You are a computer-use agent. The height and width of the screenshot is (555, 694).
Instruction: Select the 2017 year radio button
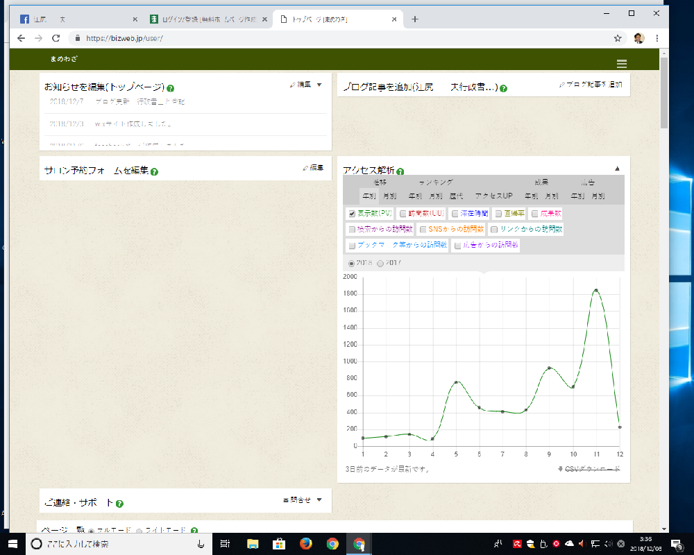380,264
